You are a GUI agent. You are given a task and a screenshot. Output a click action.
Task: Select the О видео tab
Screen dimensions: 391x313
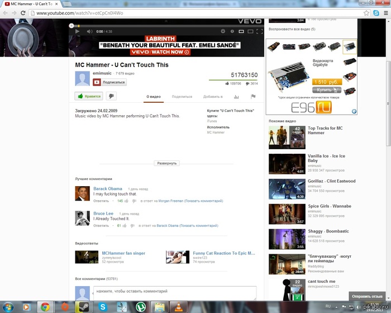point(153,97)
